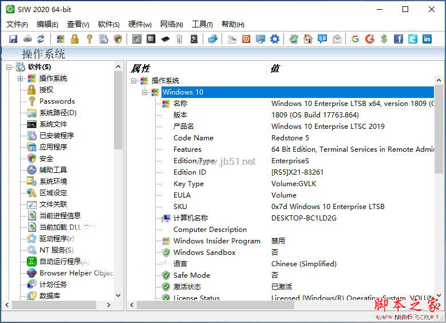Screen dimensions: 446x323
Task: Click the CPU chip toolbar icon
Action: click(x=151, y=39)
